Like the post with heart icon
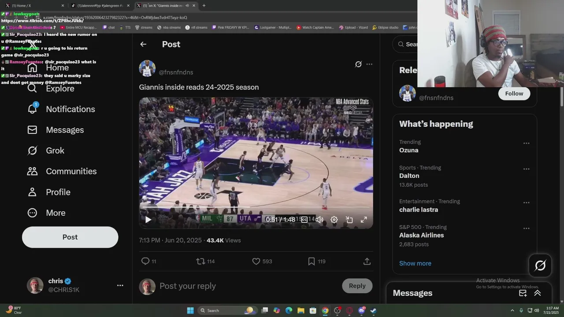 click(256, 261)
